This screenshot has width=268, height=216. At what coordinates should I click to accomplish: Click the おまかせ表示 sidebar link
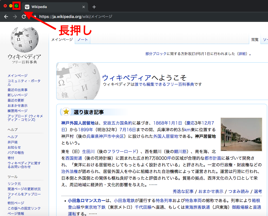(17, 106)
